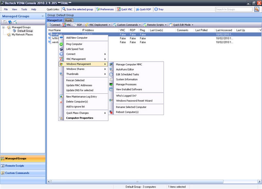
Task: Launch Quick RDP from the toolbar
Action: [x=143, y=9]
